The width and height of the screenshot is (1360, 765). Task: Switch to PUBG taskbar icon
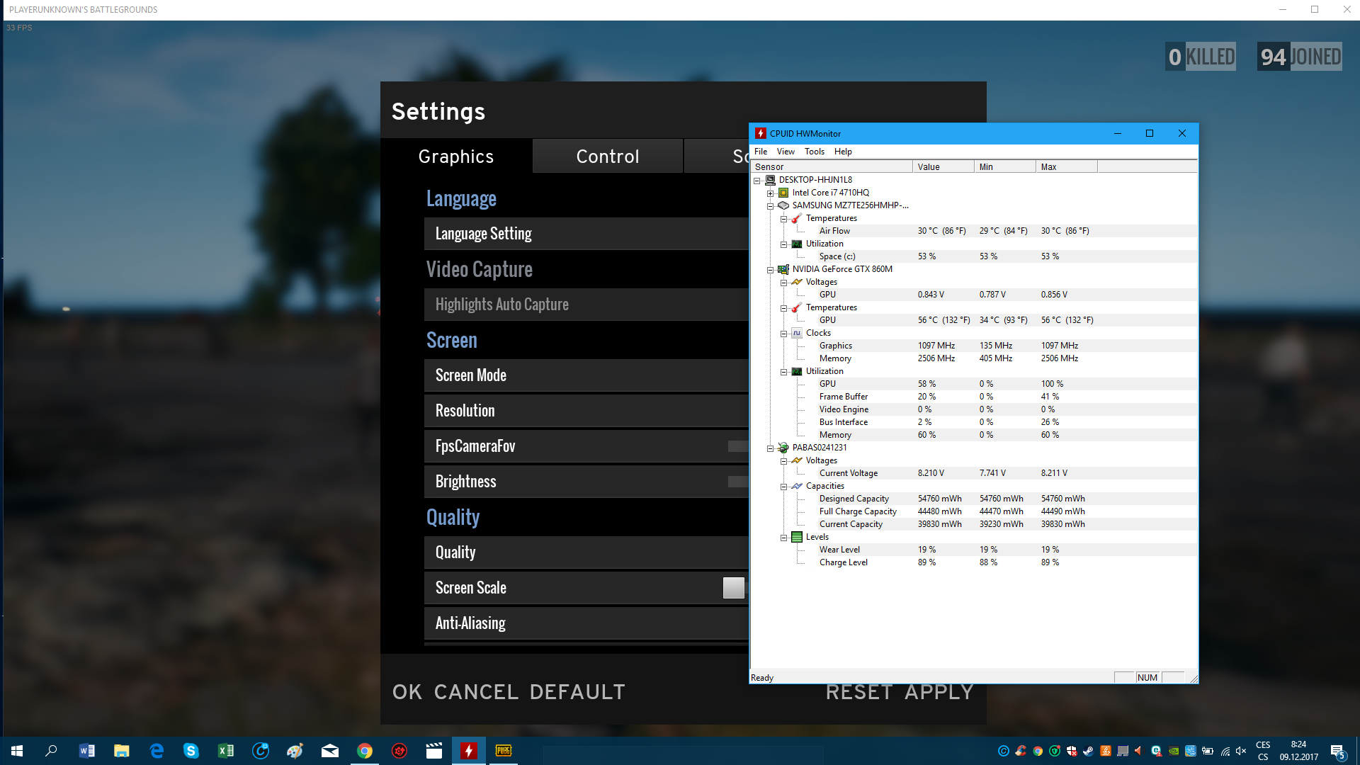coord(504,751)
